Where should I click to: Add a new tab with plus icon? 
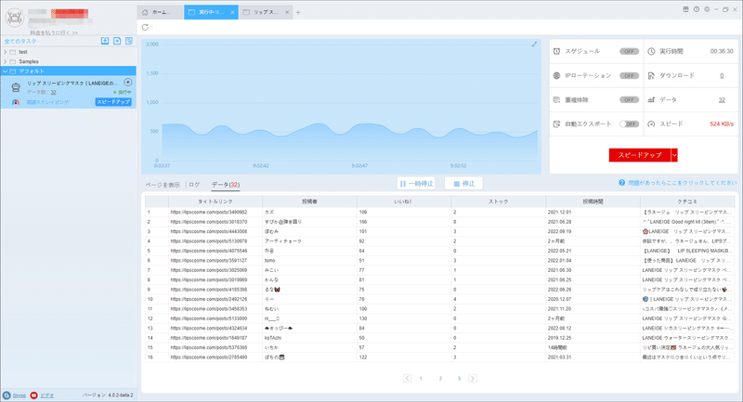click(298, 12)
